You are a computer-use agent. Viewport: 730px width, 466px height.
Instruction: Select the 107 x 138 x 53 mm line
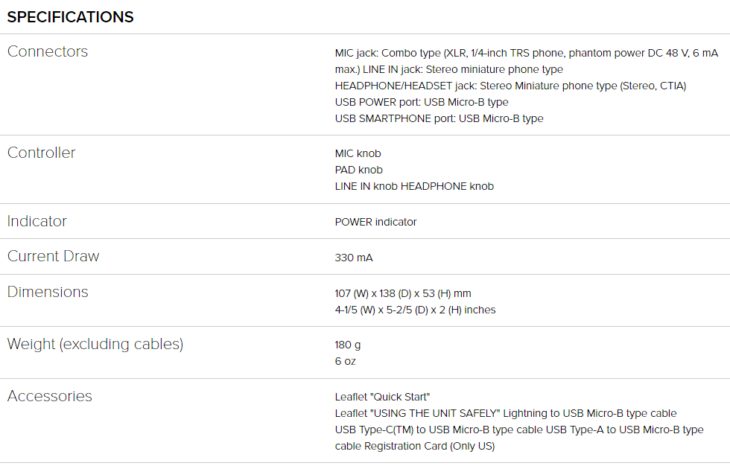pyautogui.click(x=403, y=293)
